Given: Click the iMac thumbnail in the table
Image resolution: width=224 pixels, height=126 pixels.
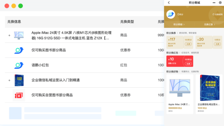Looking at the screenshot, I should tap(19, 35).
